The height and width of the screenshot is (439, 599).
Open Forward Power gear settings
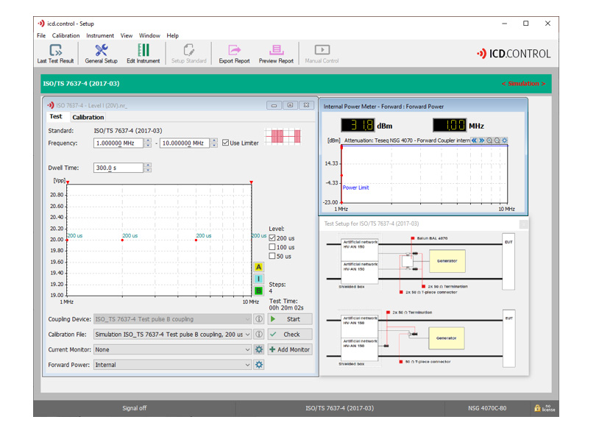[x=259, y=365]
